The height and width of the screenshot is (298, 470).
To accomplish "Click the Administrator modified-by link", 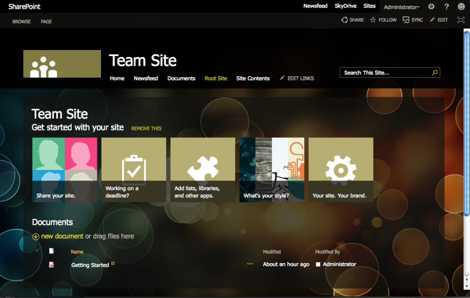I will [340, 264].
